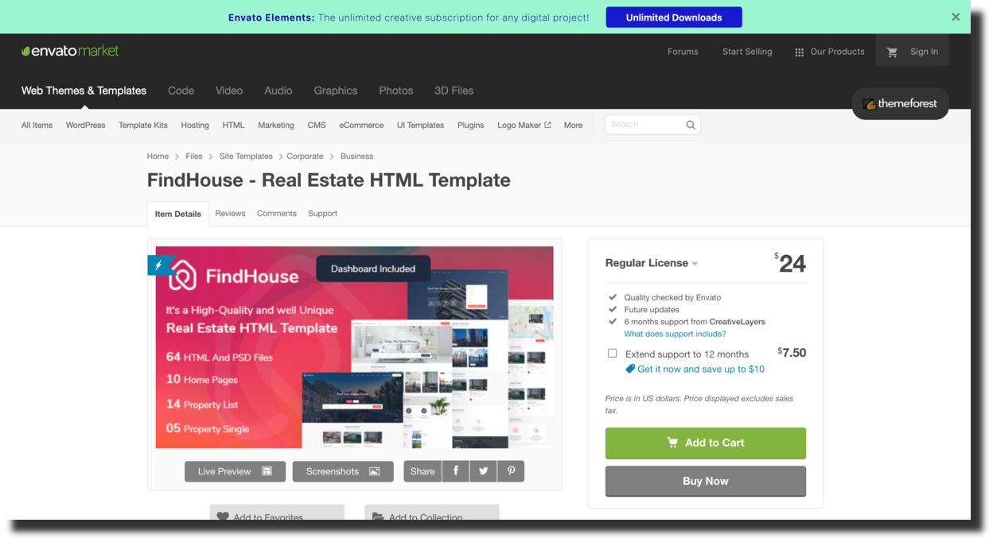Screen dimensions: 989x538
Task: Share on Twitter icon
Action: click(x=484, y=471)
